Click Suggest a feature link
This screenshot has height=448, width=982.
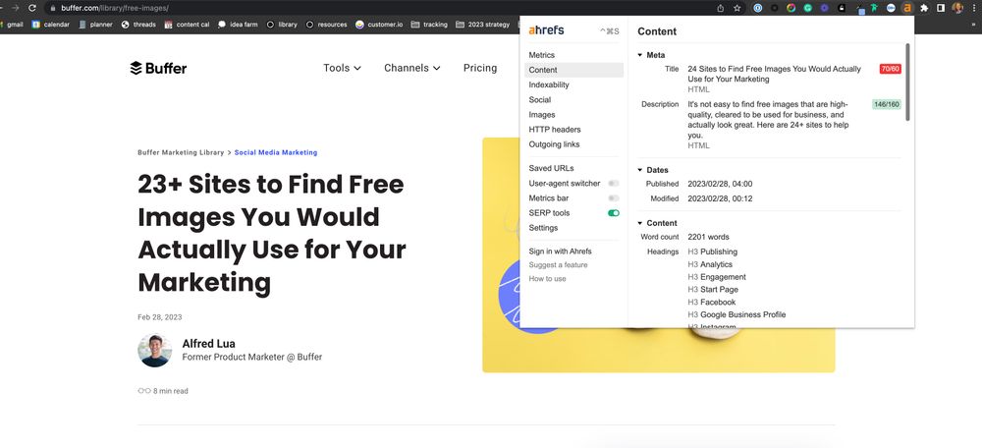558,265
